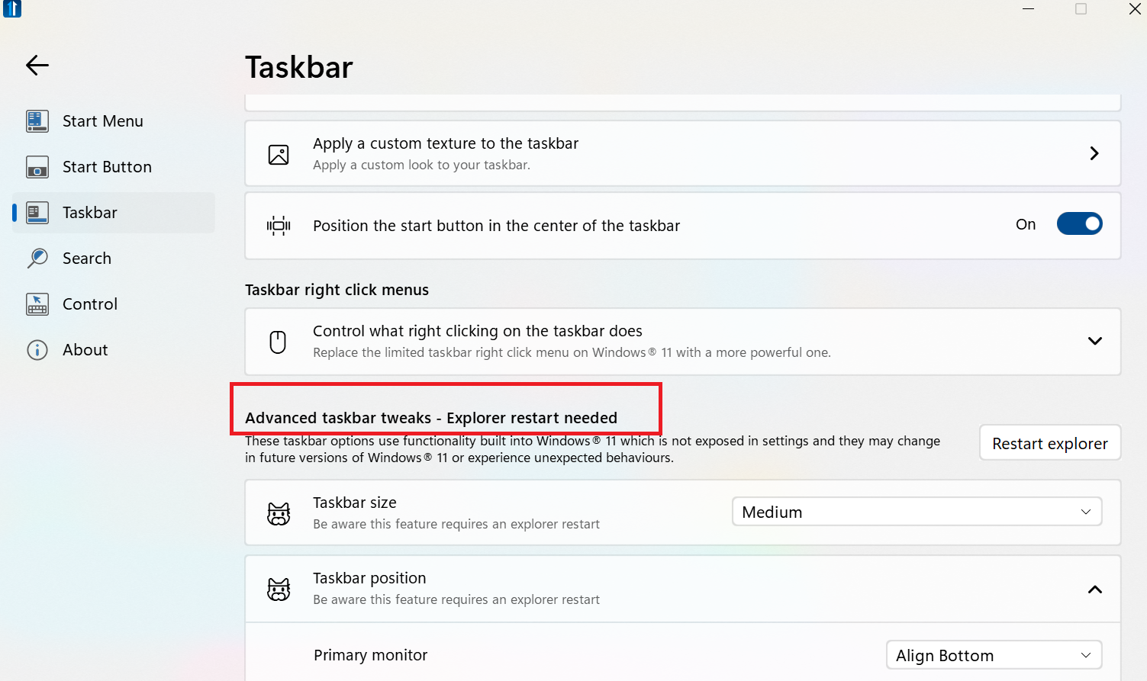This screenshot has width=1147, height=681.
Task: Select the Start Menu icon in the sidebar
Action: 37,120
